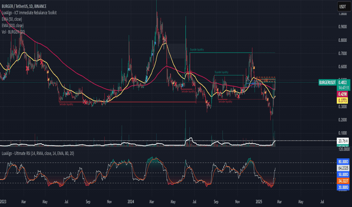Screen dimensions: 352x207
Task: Click the 0.6000 price axis label
Action: [343, 67]
